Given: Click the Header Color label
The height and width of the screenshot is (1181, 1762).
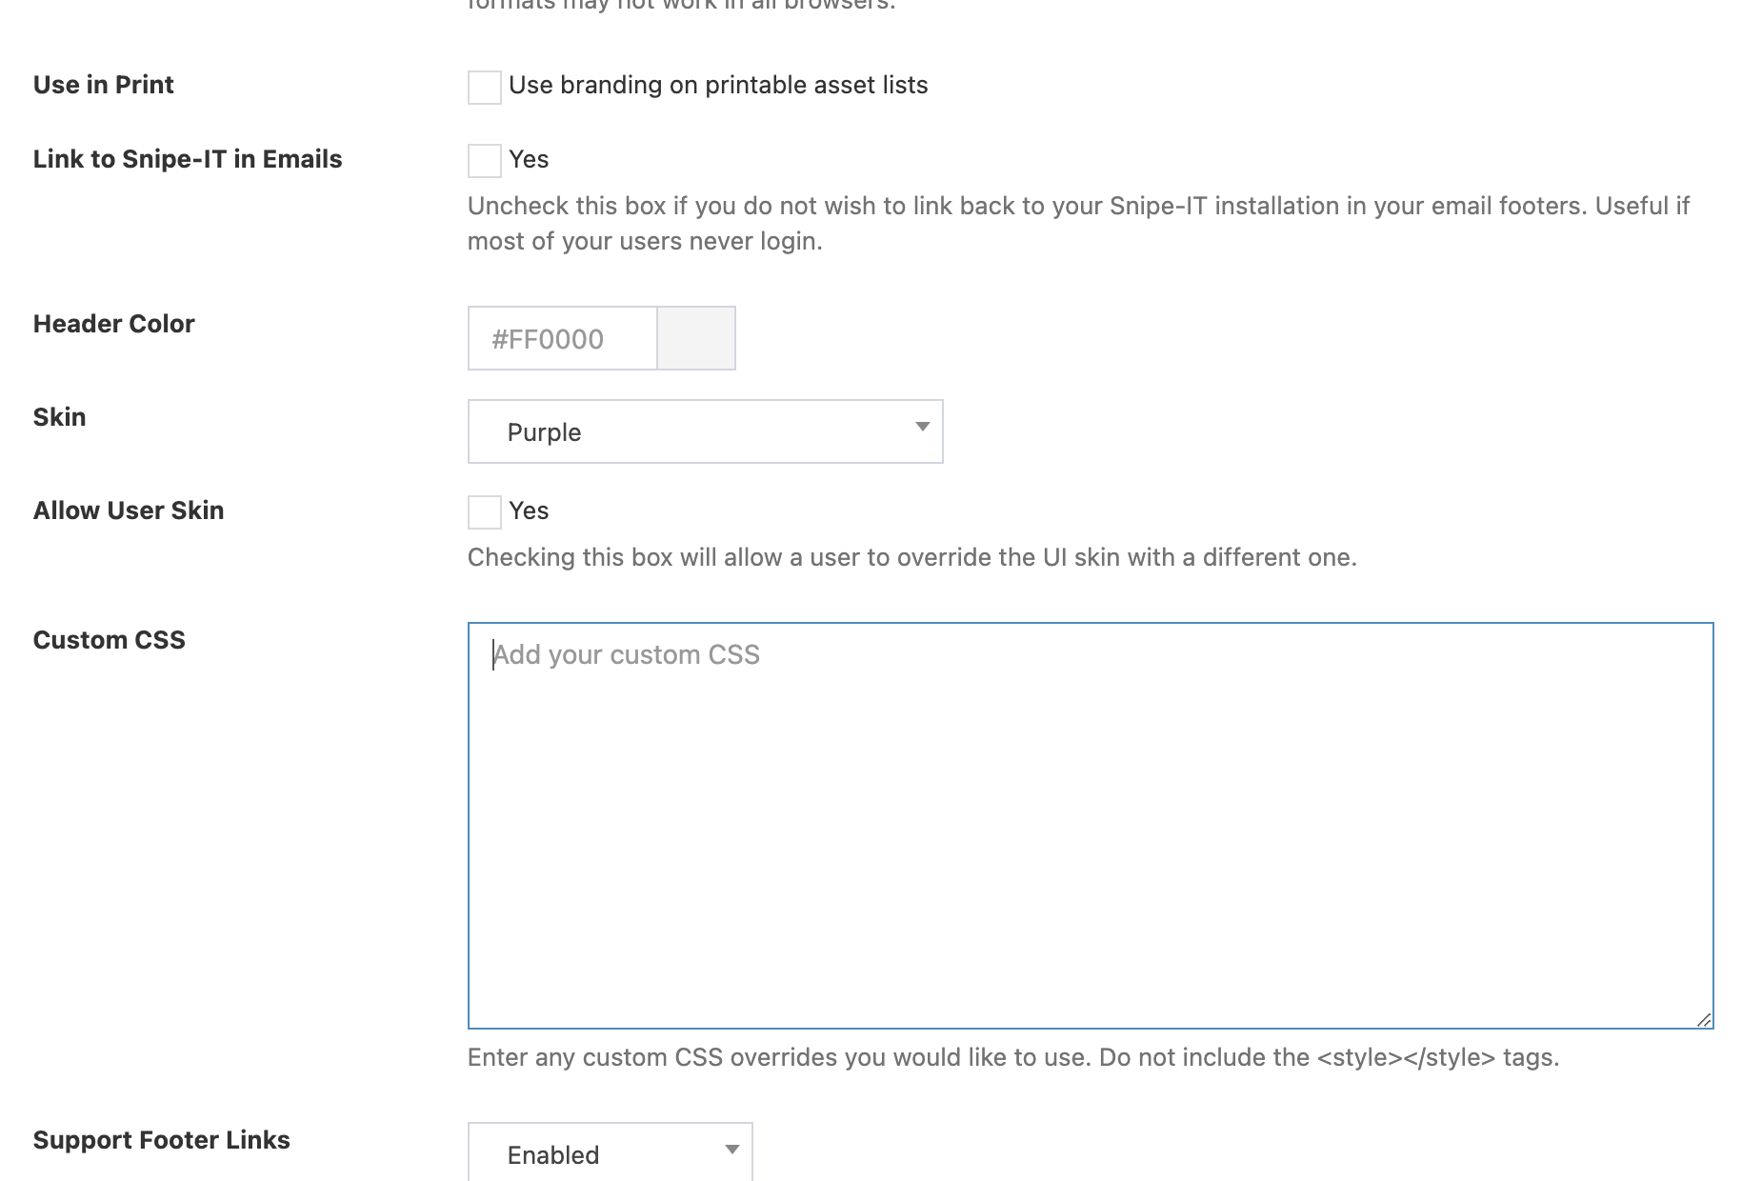Looking at the screenshot, I should tap(112, 324).
